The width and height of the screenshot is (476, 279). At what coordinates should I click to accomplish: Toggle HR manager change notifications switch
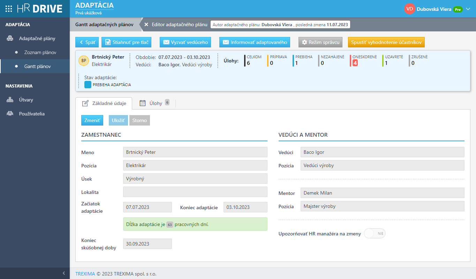pyautogui.click(x=375, y=234)
